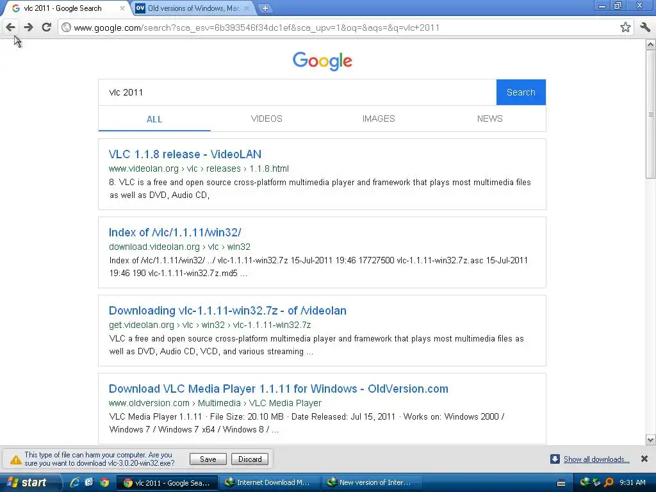The image size is (656, 492).
Task: Save the vlc-3.0.20-win32.exe download
Action: tap(208, 459)
